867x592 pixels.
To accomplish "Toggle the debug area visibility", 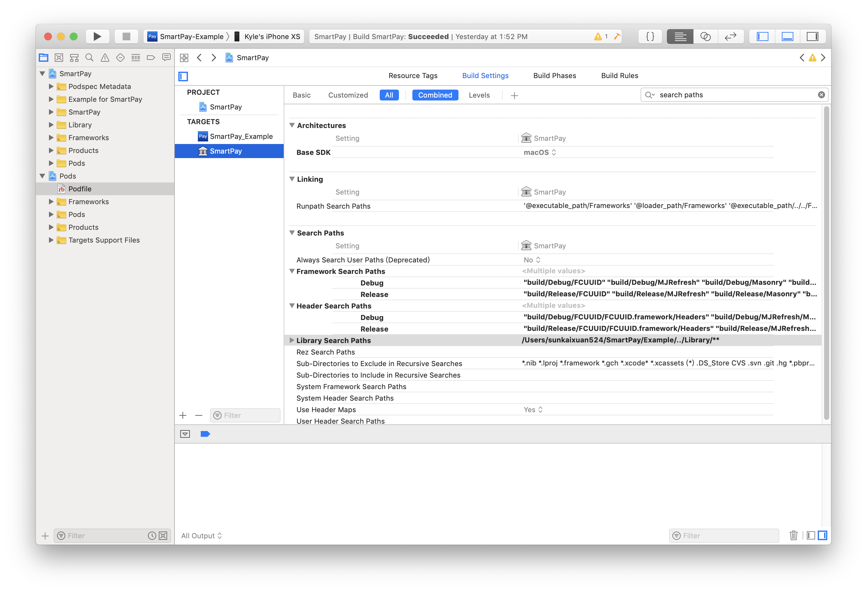I will point(787,36).
